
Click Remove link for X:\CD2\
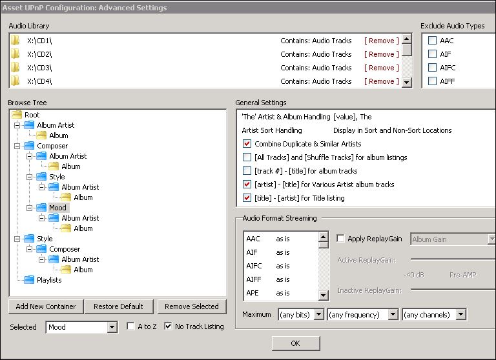(382, 54)
